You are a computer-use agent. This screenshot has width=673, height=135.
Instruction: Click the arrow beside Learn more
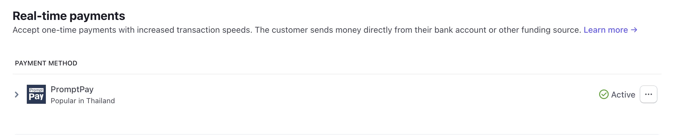click(x=634, y=30)
